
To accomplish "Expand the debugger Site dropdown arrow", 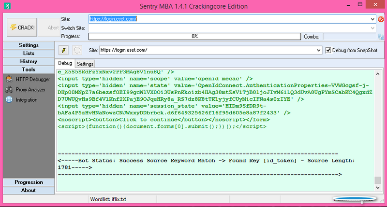I will pyautogui.click(x=319, y=50).
